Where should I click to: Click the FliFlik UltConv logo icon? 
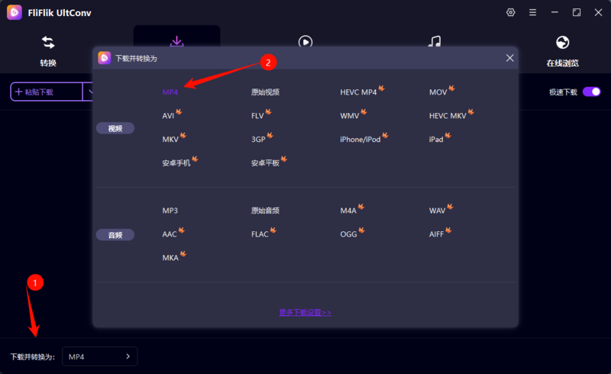pos(15,13)
